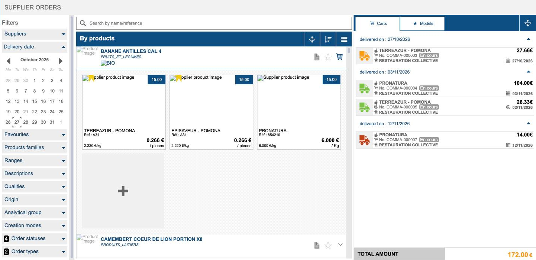The height and width of the screenshot is (260, 536).
Task: Click calendar icon next to 12/11/2026 date
Action: coord(508,145)
